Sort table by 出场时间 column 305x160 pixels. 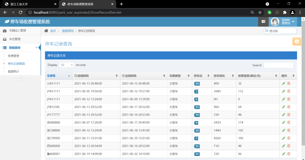pyautogui.click(x=144, y=76)
